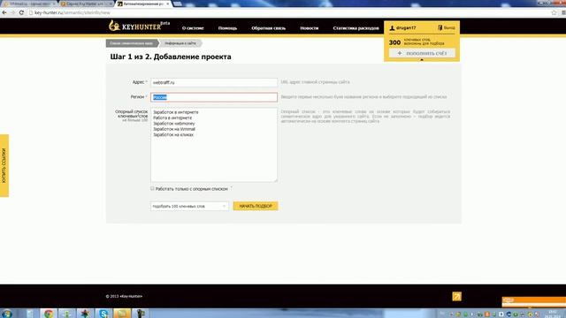Open Google Chrome from the taskbar
This screenshot has width=566, height=318.
pos(49,314)
